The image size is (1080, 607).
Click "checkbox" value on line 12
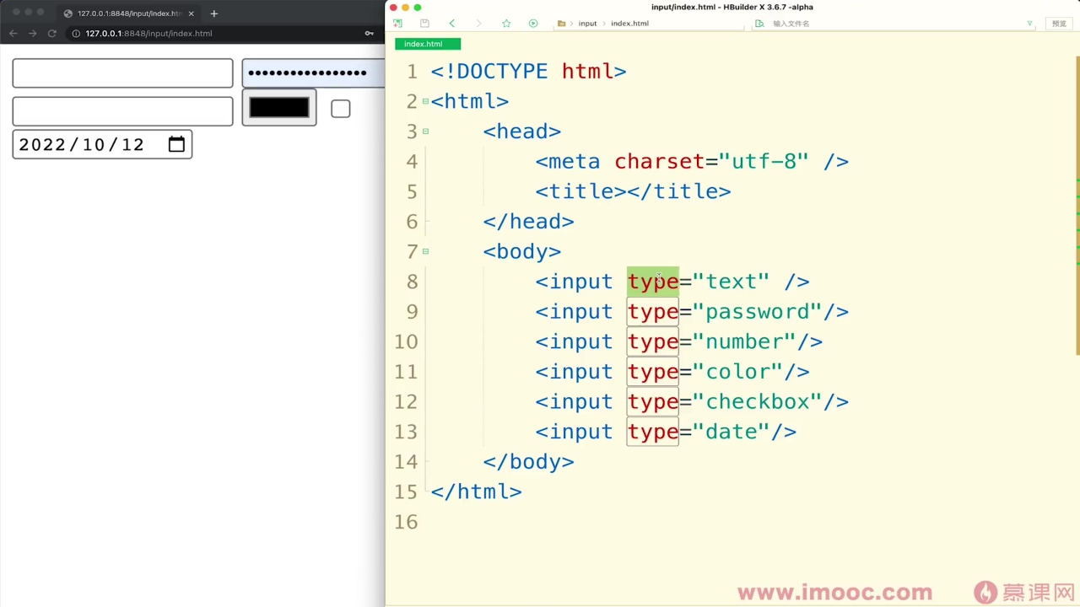tap(758, 402)
